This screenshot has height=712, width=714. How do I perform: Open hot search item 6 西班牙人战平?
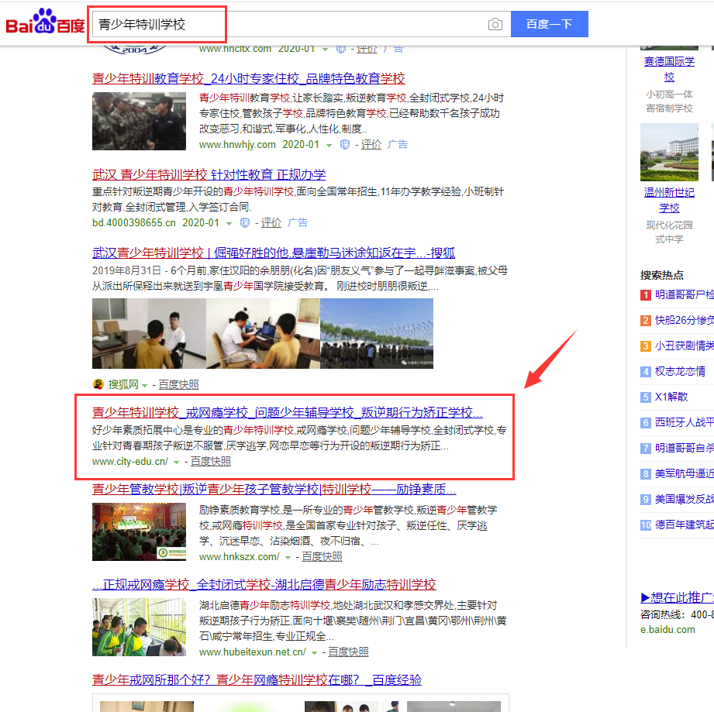click(684, 423)
